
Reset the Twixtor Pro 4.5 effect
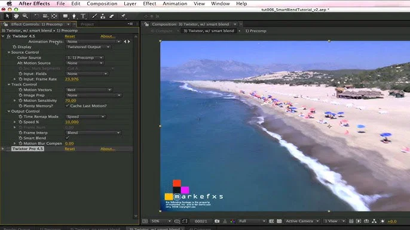coord(70,148)
